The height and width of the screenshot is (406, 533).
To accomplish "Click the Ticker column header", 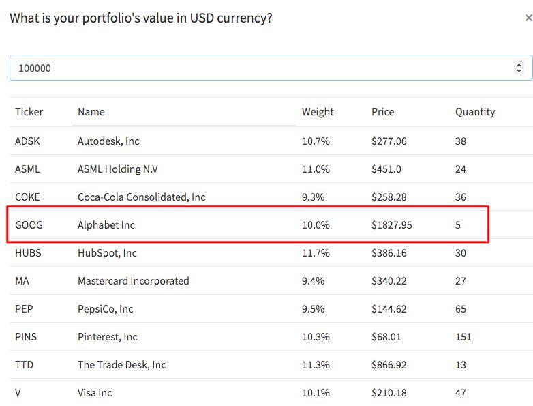I will click(x=29, y=112).
